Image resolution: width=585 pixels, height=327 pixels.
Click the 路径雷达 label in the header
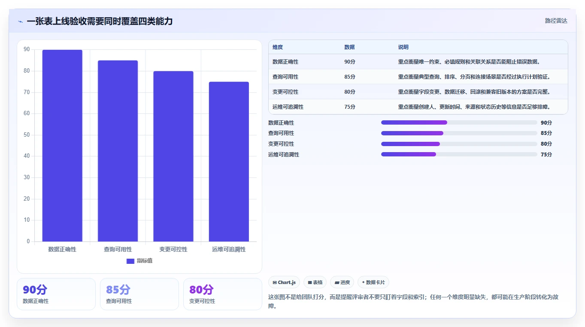click(556, 21)
